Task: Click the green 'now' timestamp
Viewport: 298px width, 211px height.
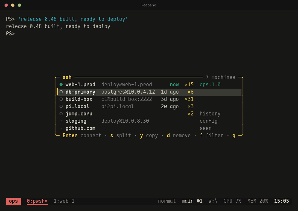Action: pos(174,85)
